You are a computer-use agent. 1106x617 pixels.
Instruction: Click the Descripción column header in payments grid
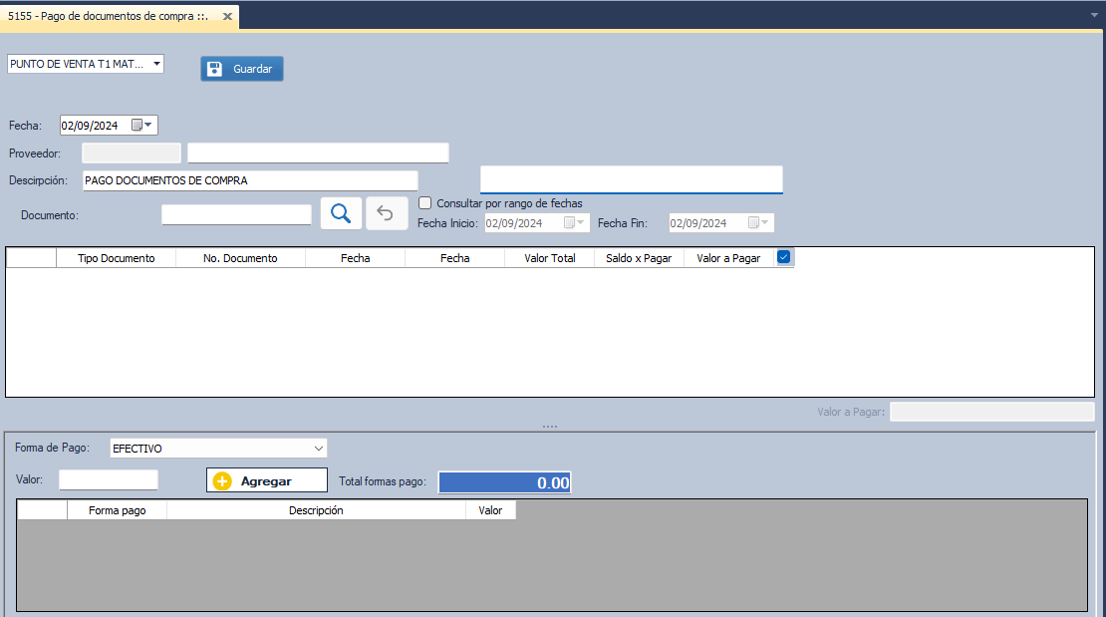tap(316, 510)
